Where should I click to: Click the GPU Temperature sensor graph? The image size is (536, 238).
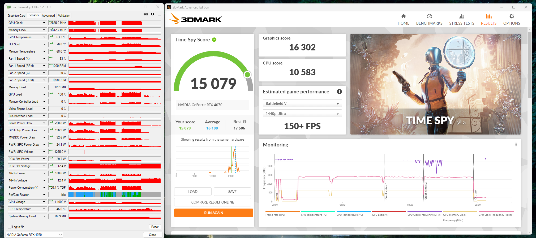pos(114,37)
